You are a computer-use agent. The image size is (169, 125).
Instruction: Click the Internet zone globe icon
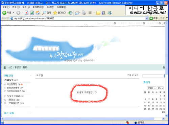pyautogui.click(x=136, y=123)
